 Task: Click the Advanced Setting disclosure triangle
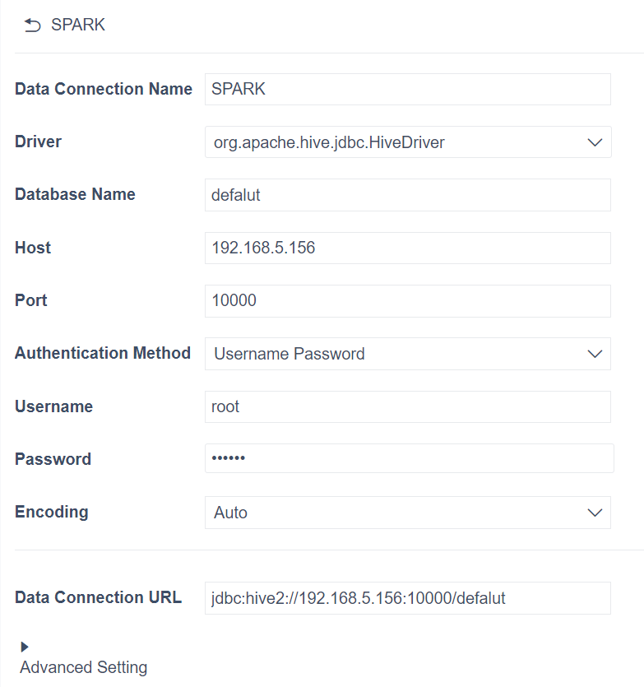(24, 647)
